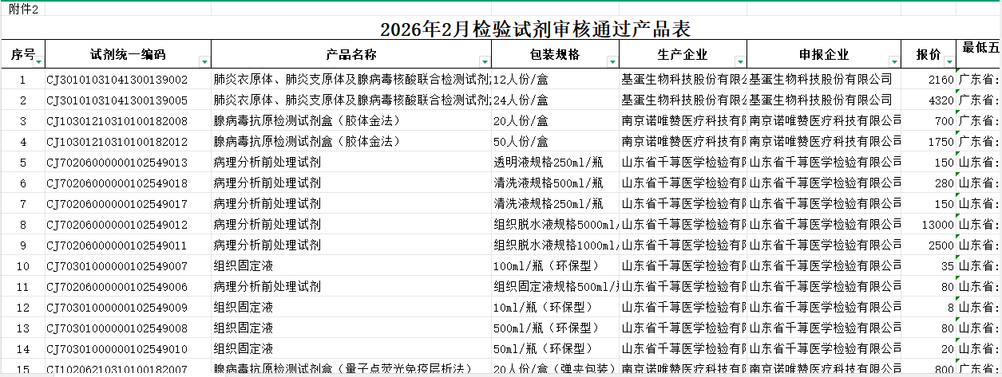Select the 透明液规格250ml/瓶 cell
The width and height of the screenshot is (1002, 377).
[555, 163]
